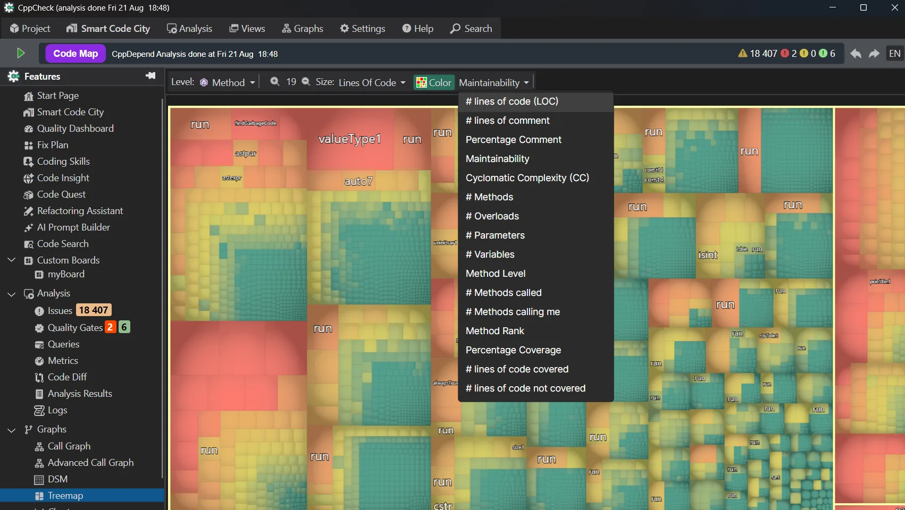Open Issues list with 18 407
The height and width of the screenshot is (510, 905).
click(72, 310)
